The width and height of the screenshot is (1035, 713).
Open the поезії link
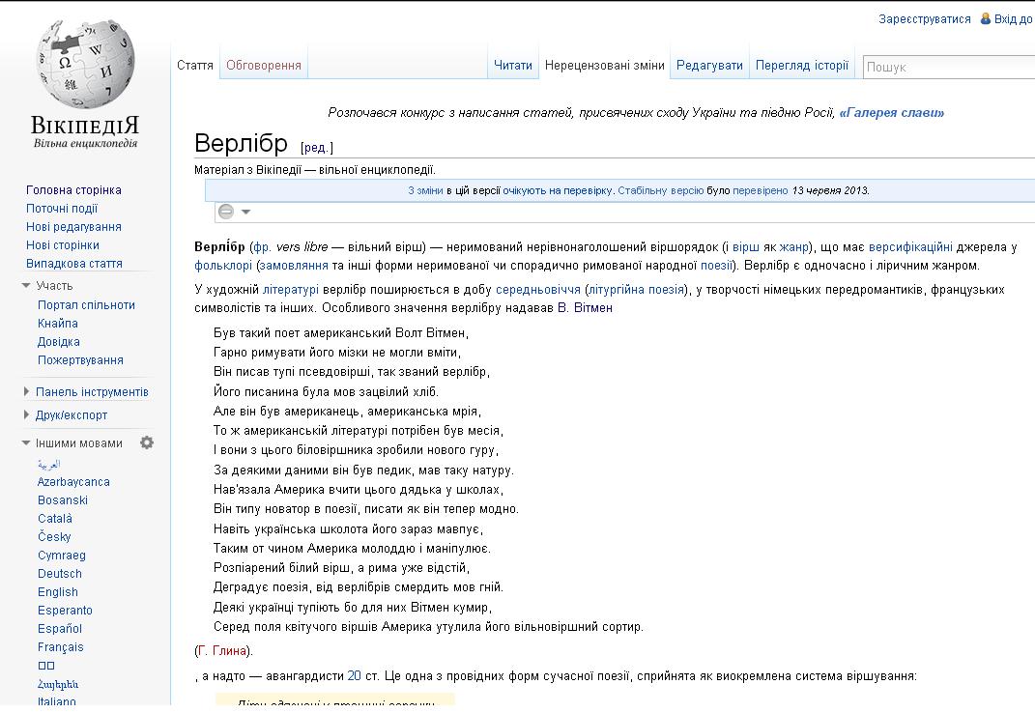[716, 266]
